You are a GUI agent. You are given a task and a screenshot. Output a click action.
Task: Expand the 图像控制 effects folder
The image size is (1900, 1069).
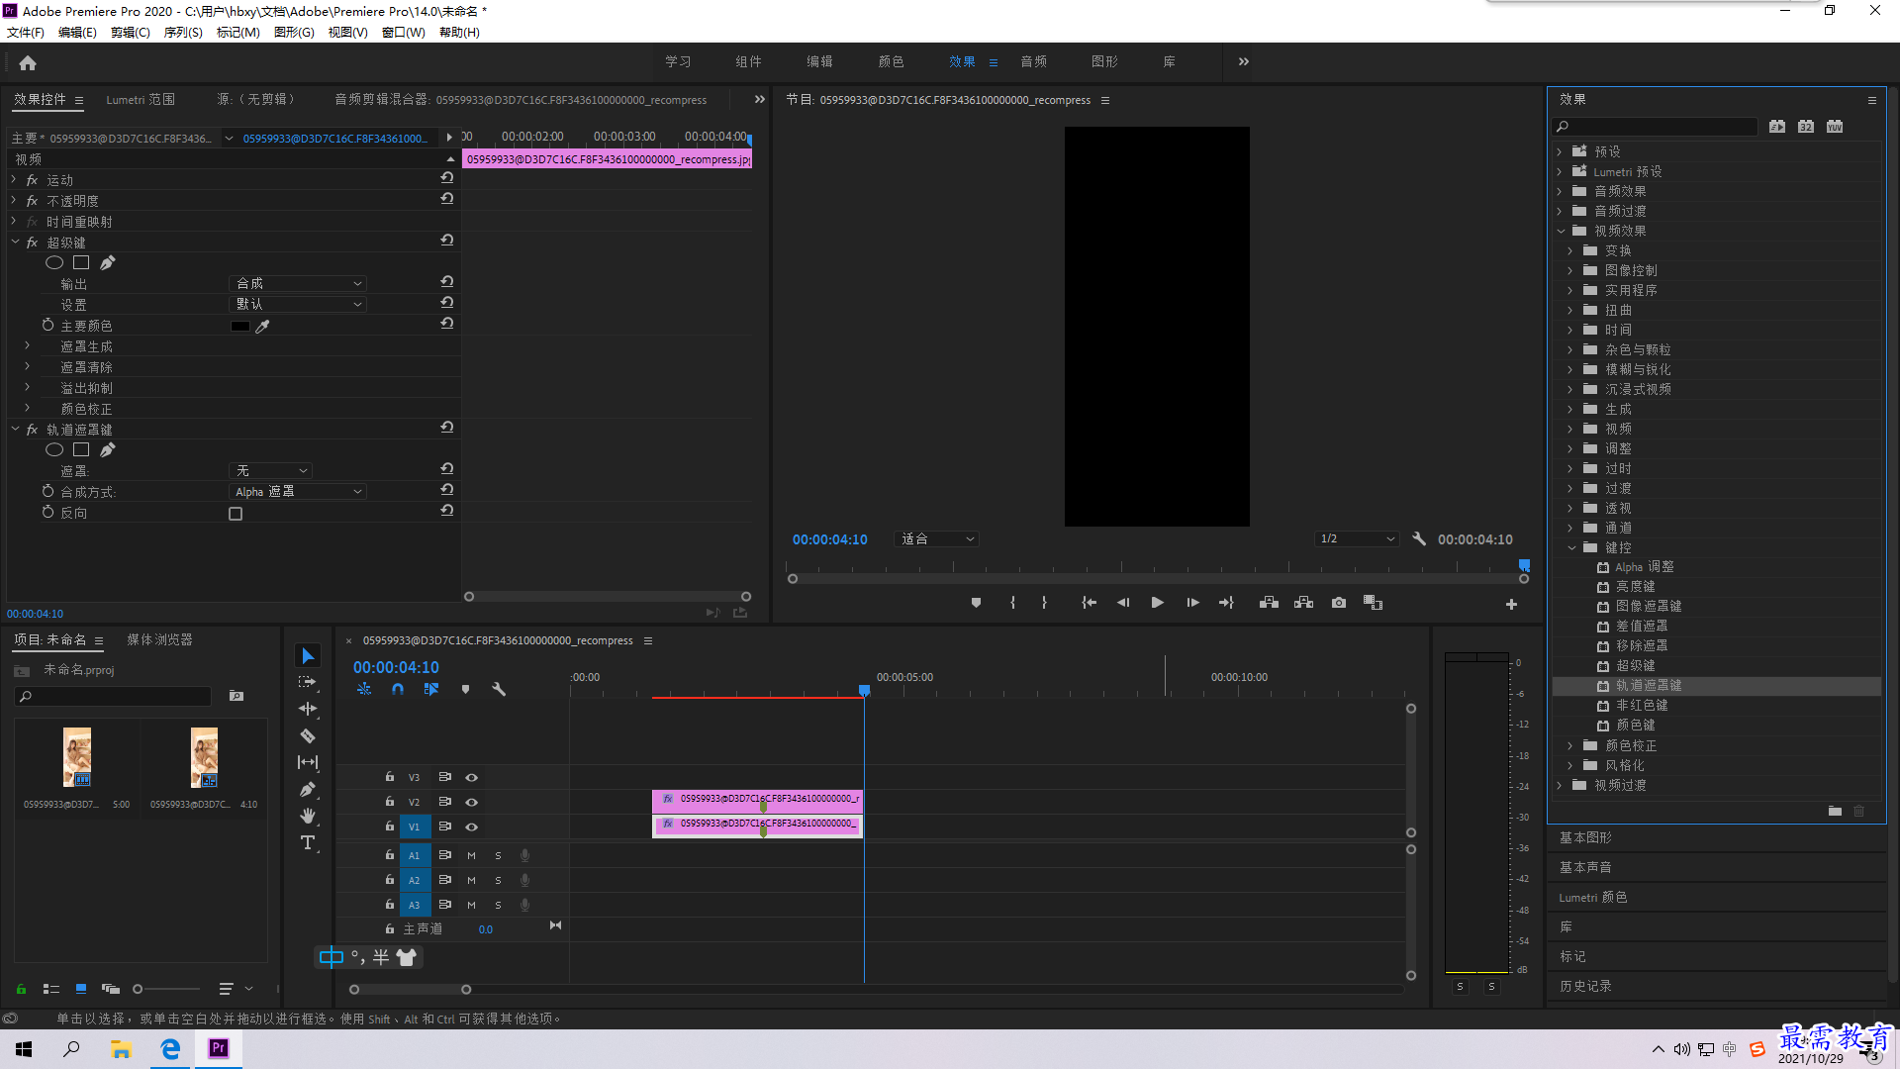[1569, 270]
